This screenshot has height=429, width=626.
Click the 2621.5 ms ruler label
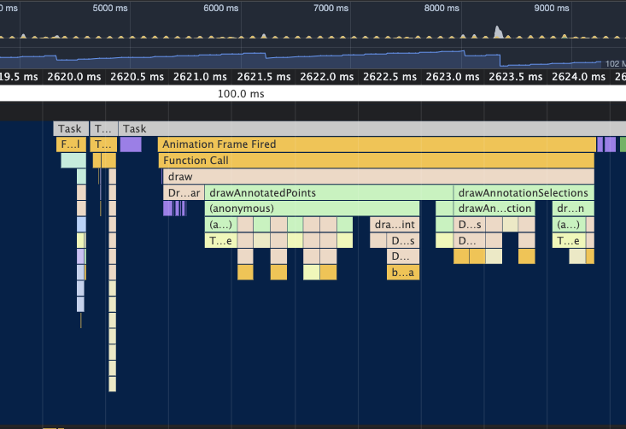[x=264, y=77]
